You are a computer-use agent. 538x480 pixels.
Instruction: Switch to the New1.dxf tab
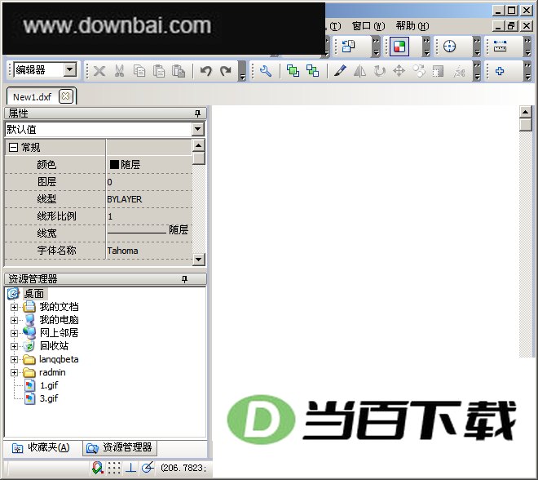coord(33,97)
